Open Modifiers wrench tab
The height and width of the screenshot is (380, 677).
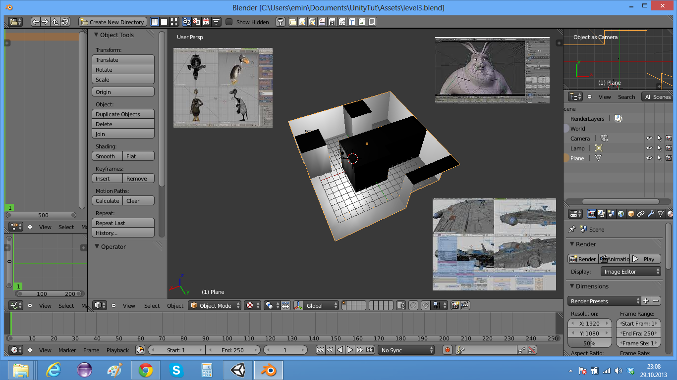click(x=651, y=214)
